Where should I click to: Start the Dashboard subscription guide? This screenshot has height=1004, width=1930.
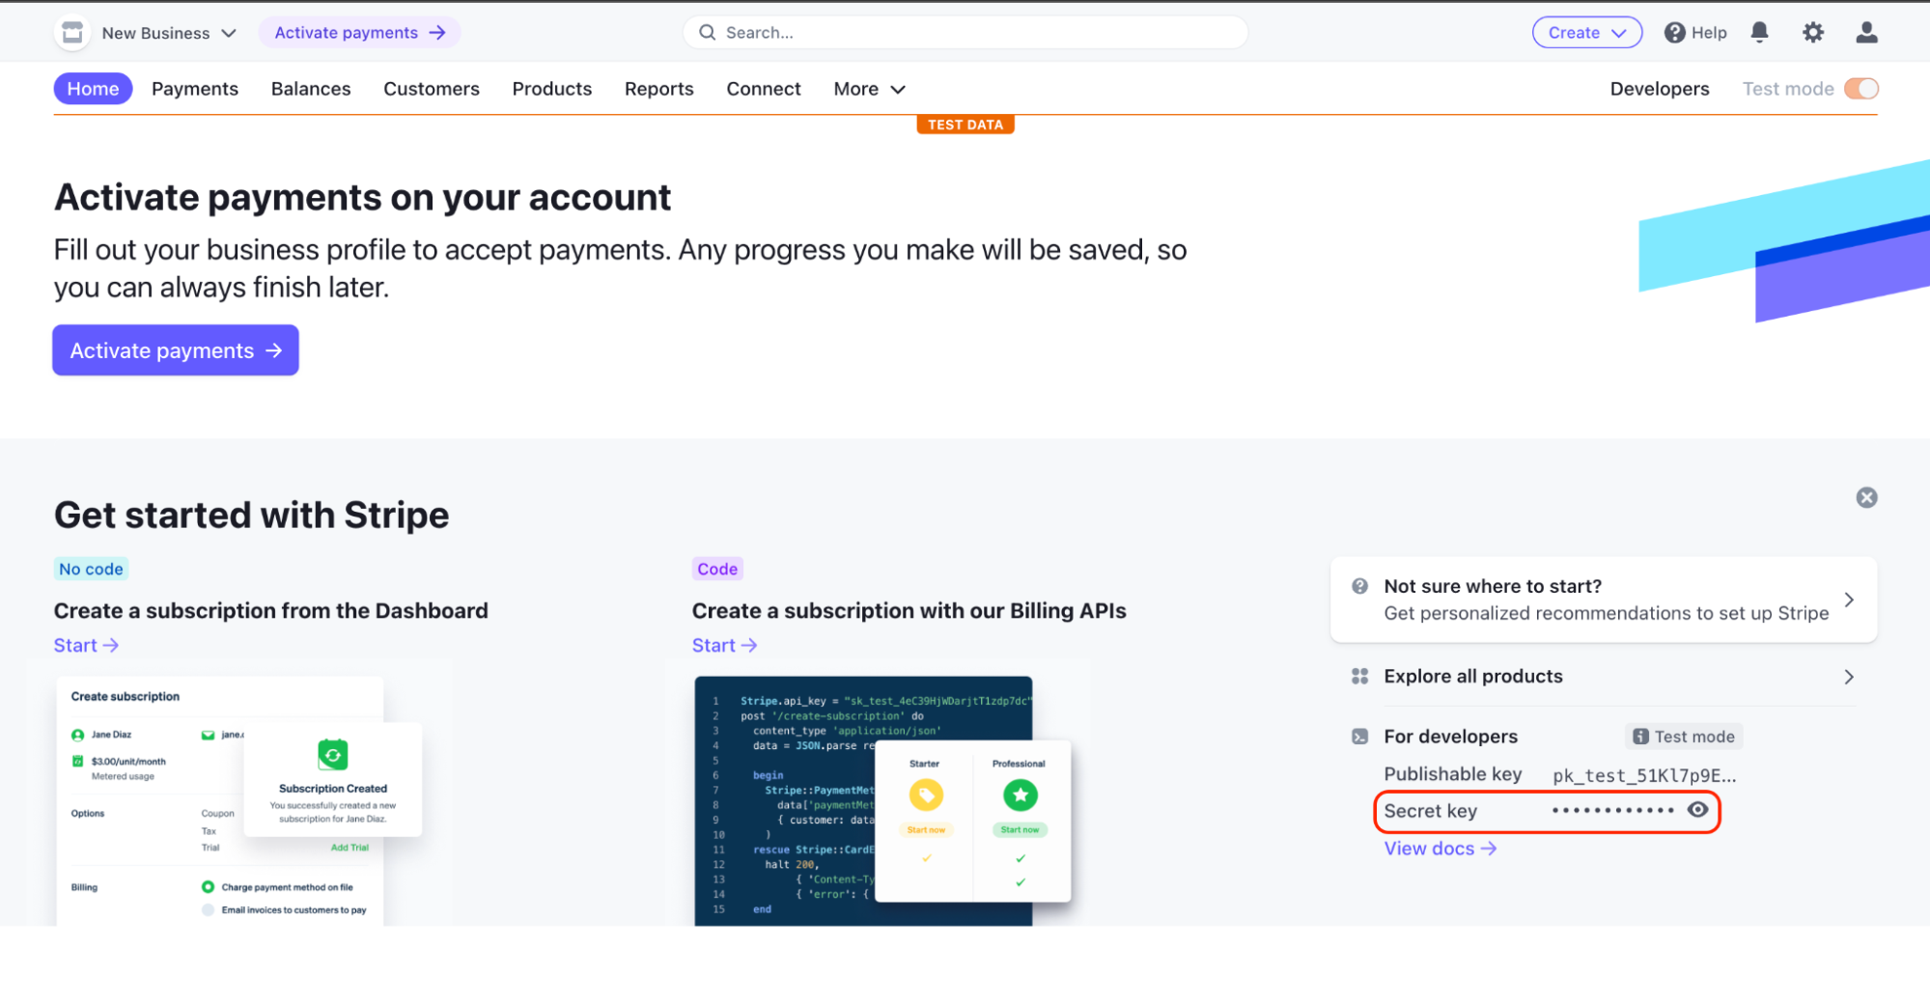pyautogui.click(x=86, y=645)
